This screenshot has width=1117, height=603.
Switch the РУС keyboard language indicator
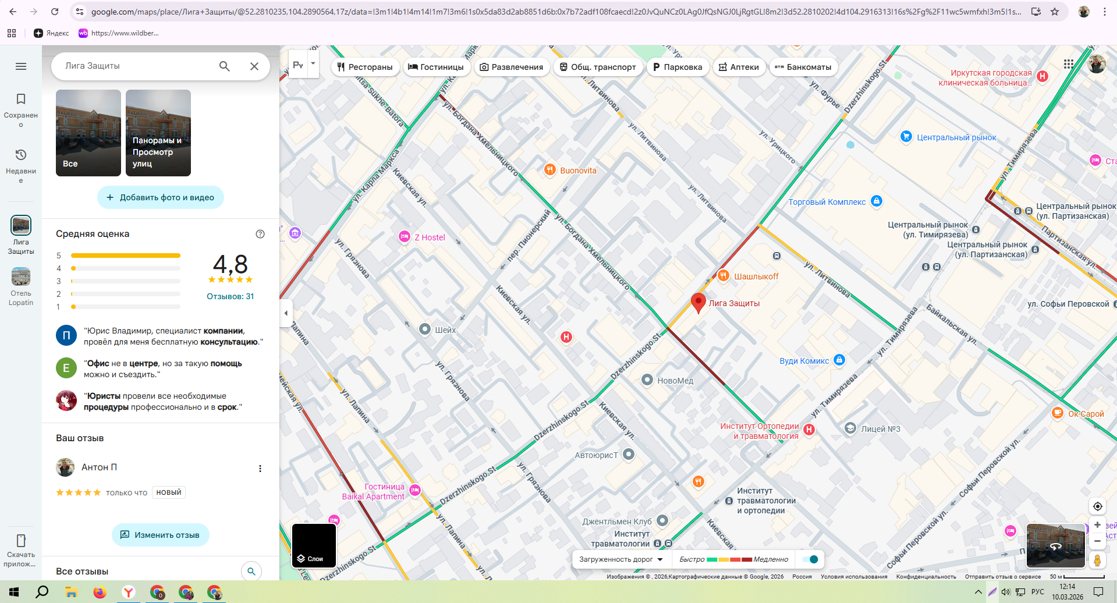tap(1038, 592)
